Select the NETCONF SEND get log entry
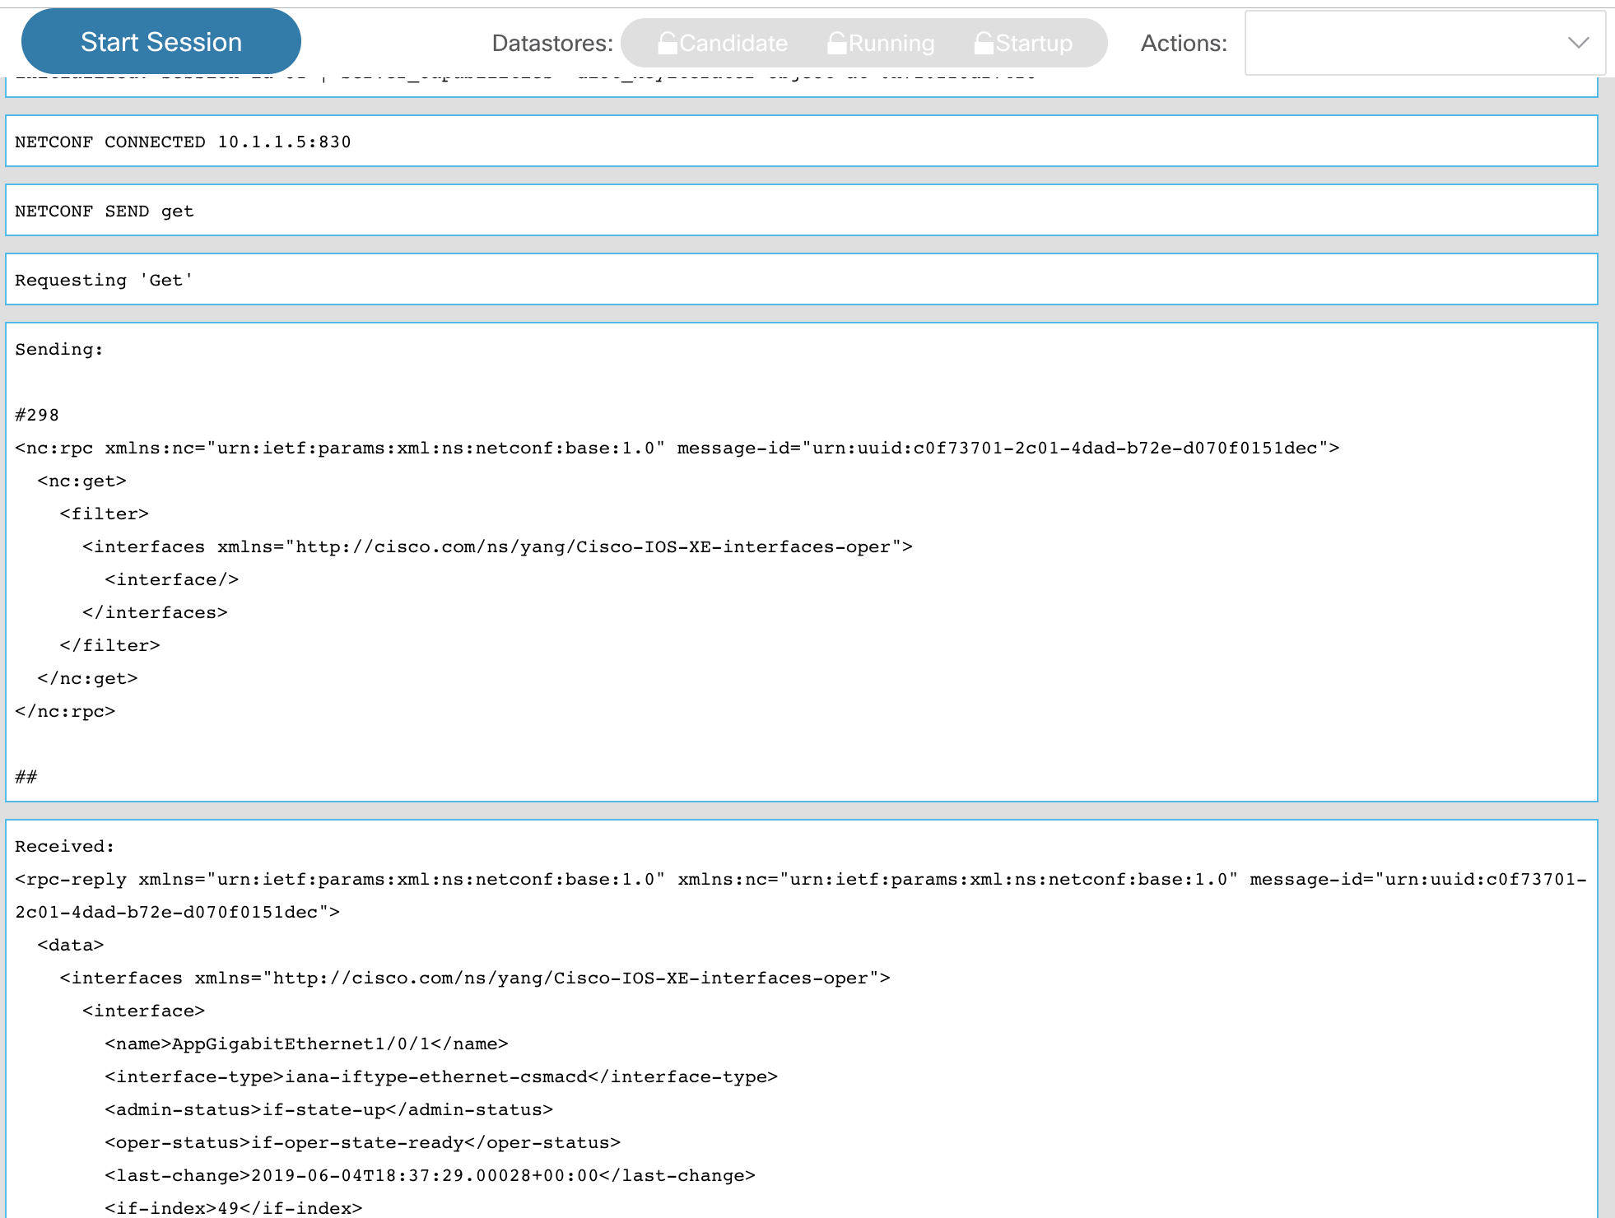 tap(105, 211)
